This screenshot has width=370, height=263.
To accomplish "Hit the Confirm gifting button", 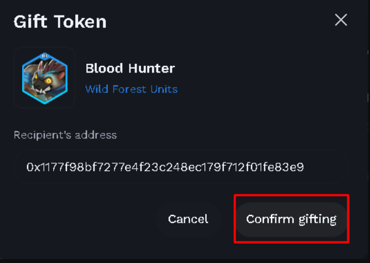I will (x=291, y=219).
